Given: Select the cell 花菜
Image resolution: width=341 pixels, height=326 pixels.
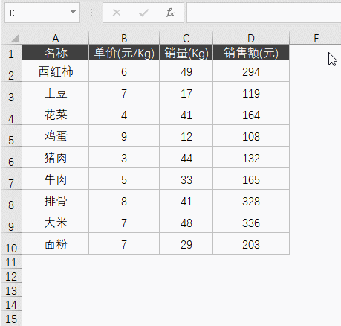Looking at the screenshot, I should pyautogui.click(x=56, y=114).
